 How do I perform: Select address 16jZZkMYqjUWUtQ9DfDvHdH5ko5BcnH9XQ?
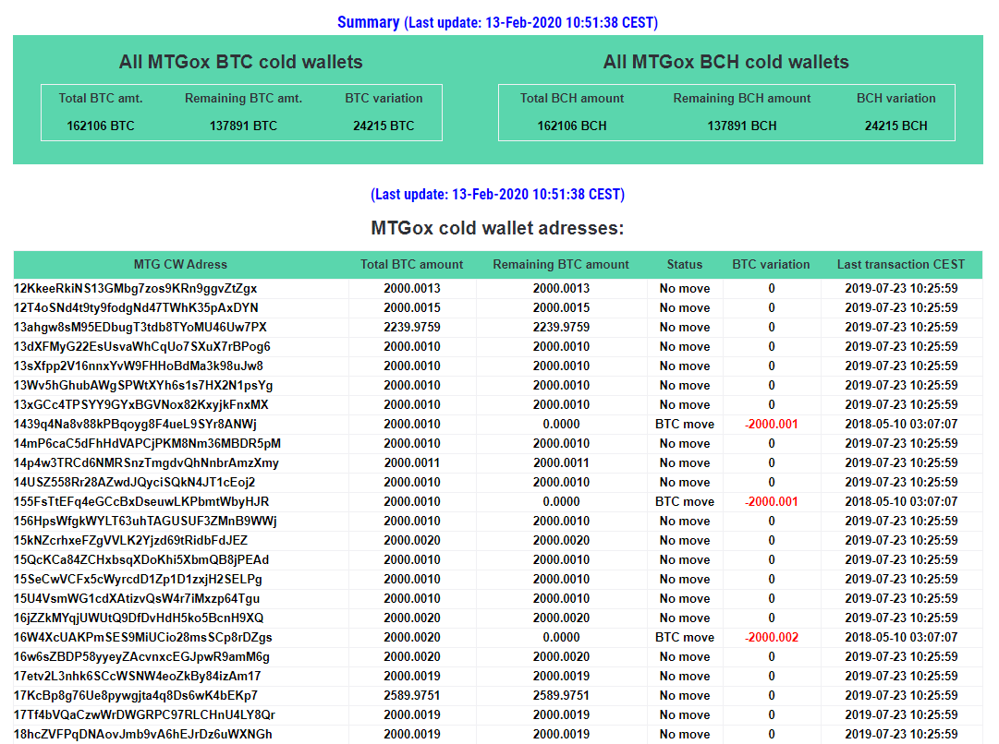pos(139,618)
